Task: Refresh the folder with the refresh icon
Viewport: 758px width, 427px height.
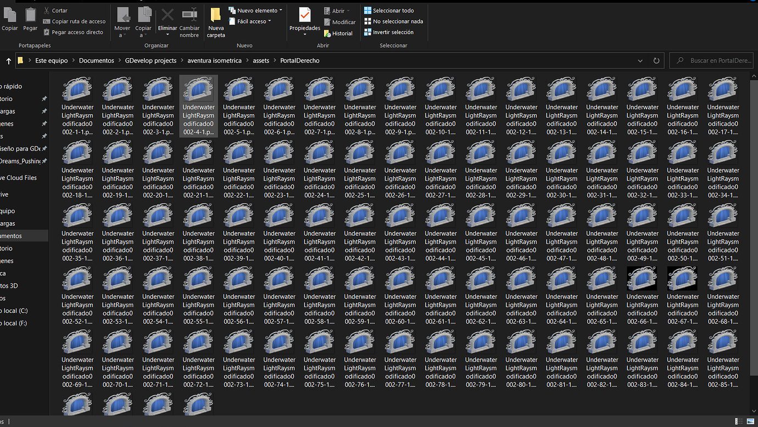Action: (656, 60)
